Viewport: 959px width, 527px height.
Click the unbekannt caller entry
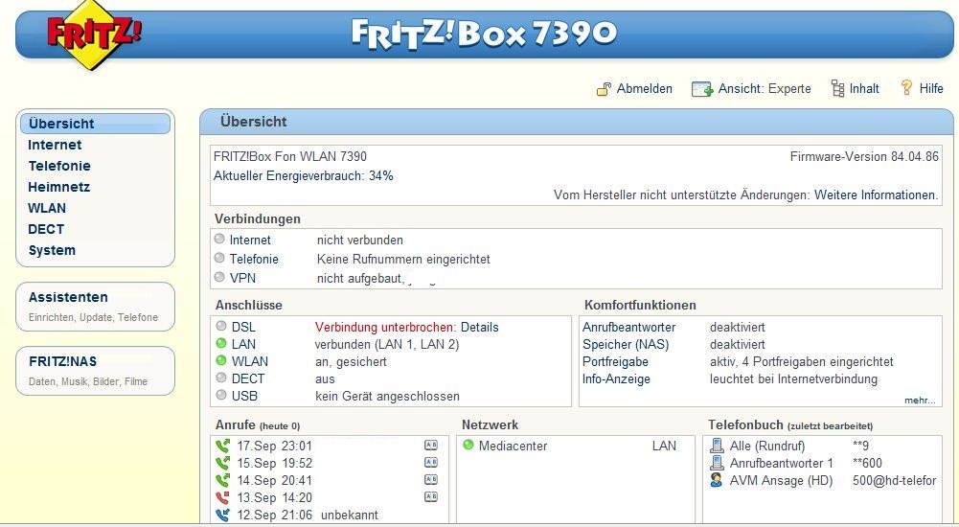pos(350,515)
